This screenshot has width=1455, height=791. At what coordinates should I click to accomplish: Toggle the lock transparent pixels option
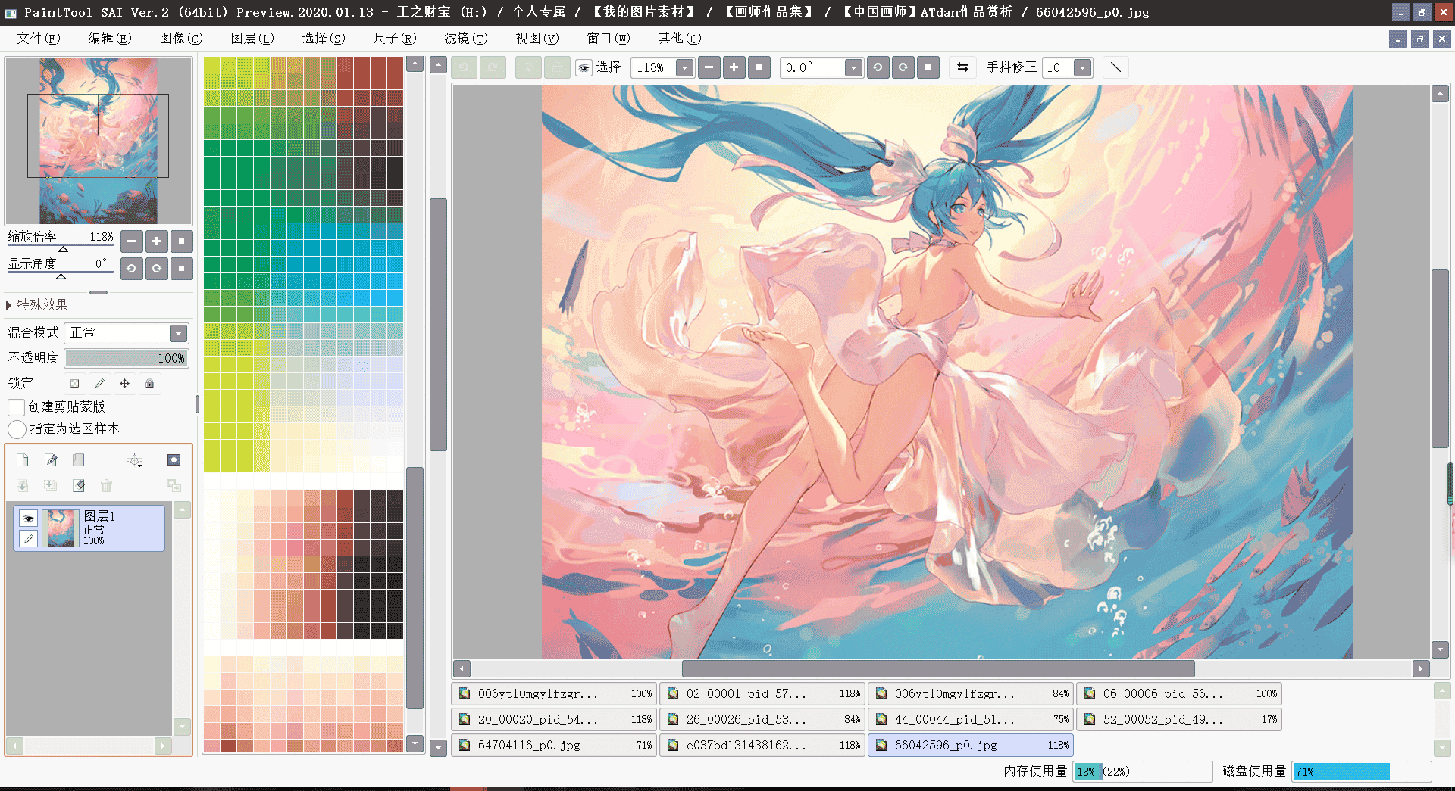[x=74, y=384]
